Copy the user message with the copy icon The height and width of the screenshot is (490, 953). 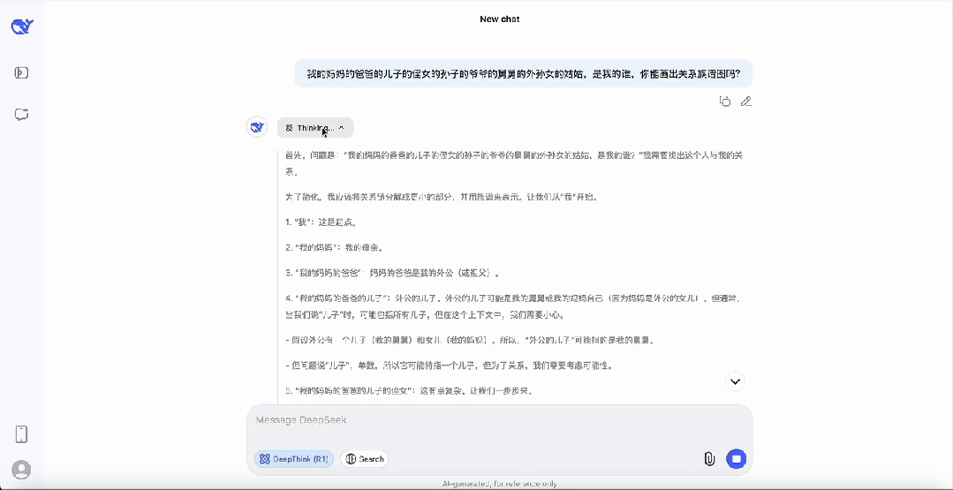point(725,102)
